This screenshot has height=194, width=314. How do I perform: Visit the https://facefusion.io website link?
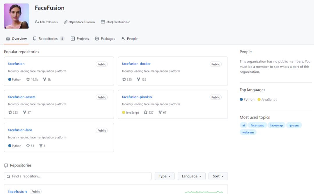click(x=81, y=22)
